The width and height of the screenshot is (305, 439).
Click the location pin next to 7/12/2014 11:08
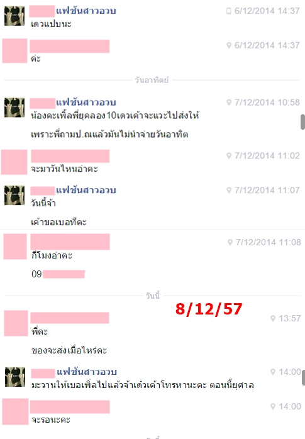click(230, 243)
